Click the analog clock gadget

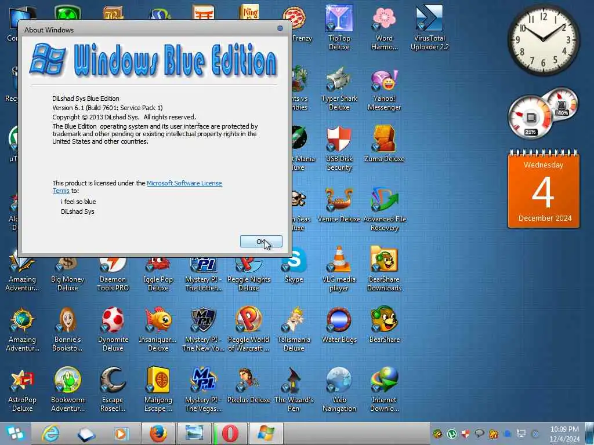click(x=543, y=39)
